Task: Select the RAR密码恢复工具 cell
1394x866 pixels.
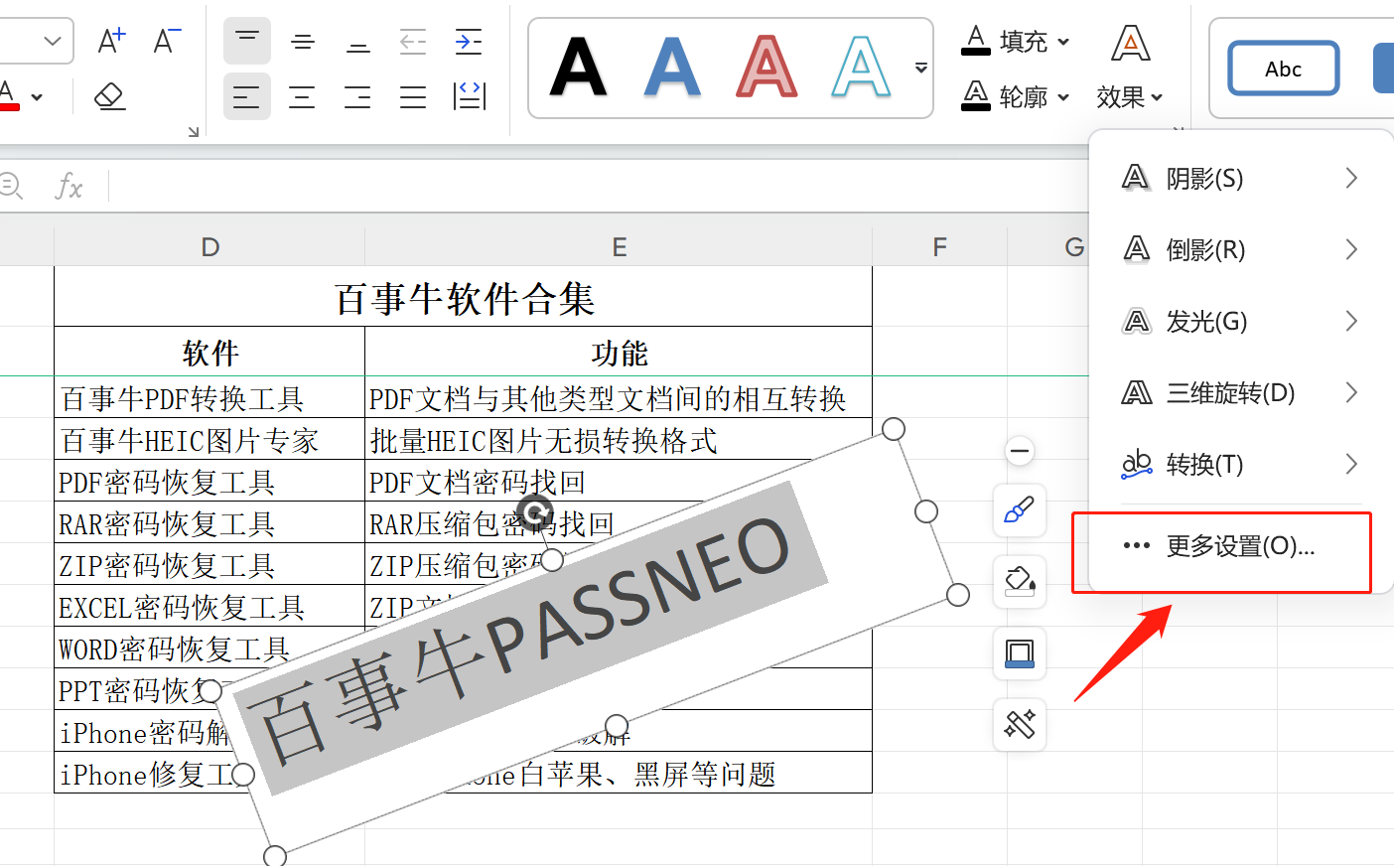Action: (209, 522)
